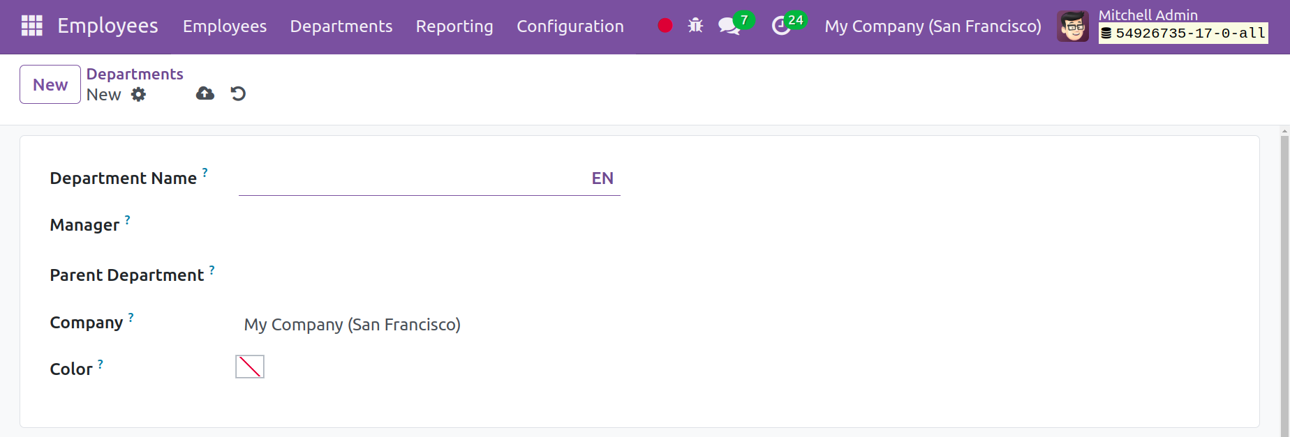Open the company switcher My Company (San Francisco)
The image size is (1290, 437).
(x=933, y=26)
